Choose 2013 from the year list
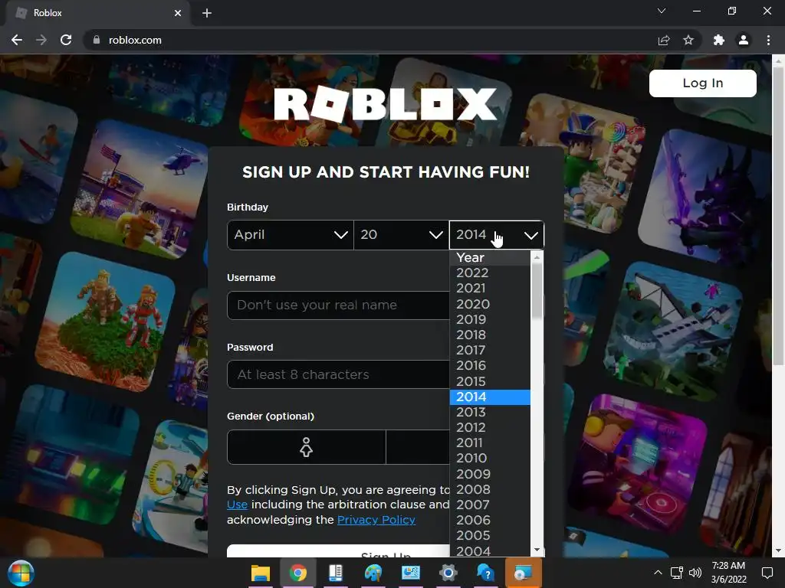This screenshot has width=785, height=588. (490, 412)
